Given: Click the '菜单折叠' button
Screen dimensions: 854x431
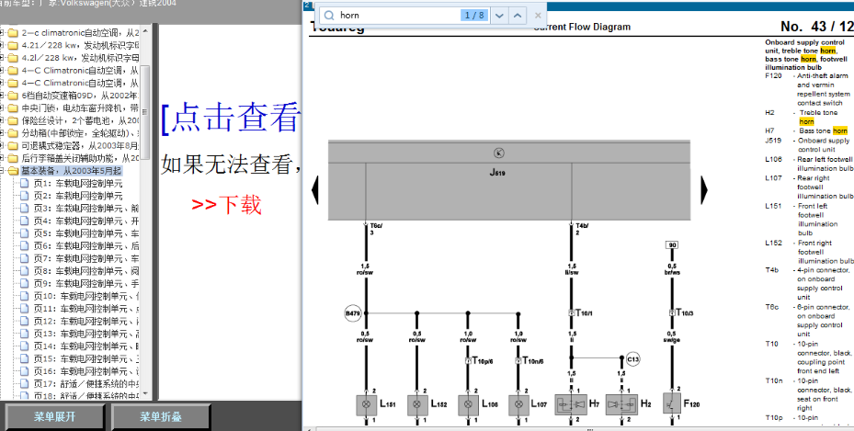Looking at the screenshot, I should (x=161, y=417).
